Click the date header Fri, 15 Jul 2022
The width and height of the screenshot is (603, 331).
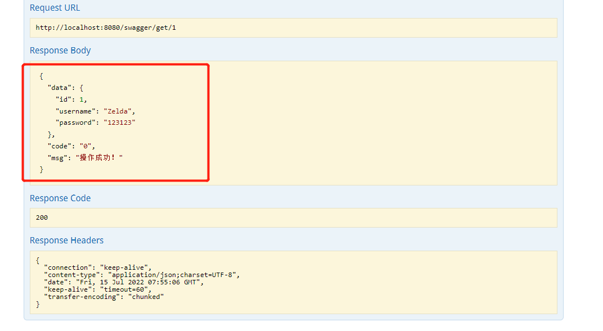coord(124,282)
